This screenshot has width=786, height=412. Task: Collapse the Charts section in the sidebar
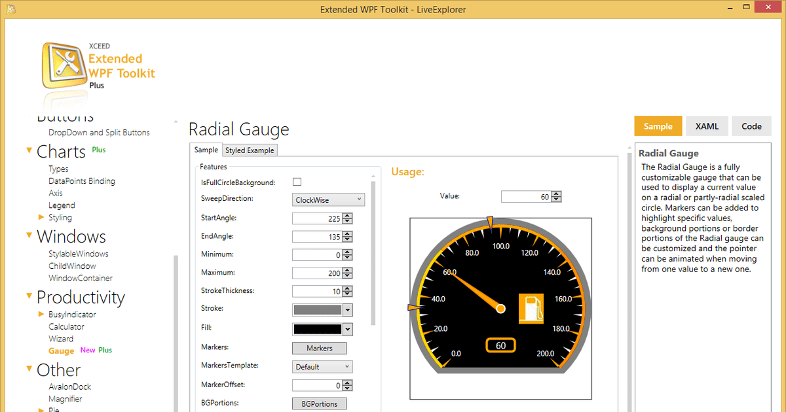(x=29, y=150)
